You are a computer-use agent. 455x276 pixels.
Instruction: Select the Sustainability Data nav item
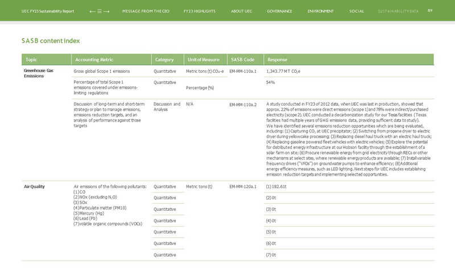(x=398, y=11)
